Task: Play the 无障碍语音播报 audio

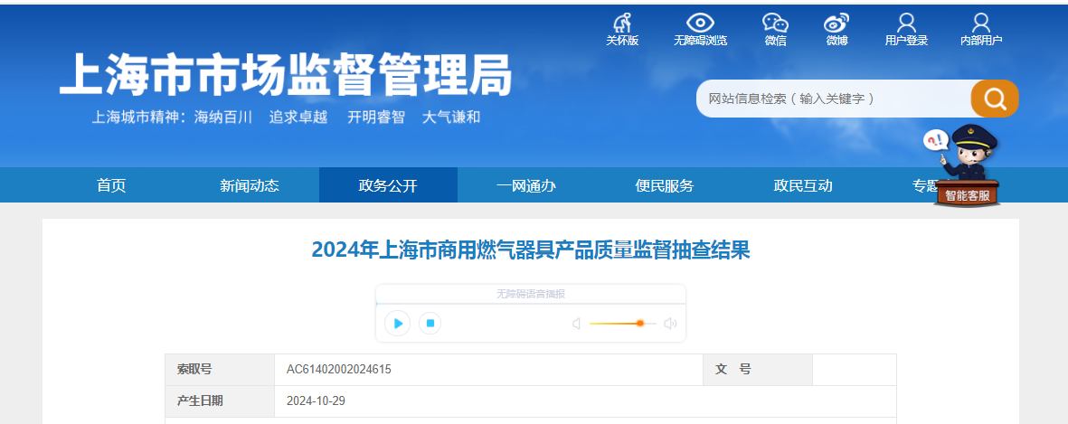Action: click(x=397, y=323)
